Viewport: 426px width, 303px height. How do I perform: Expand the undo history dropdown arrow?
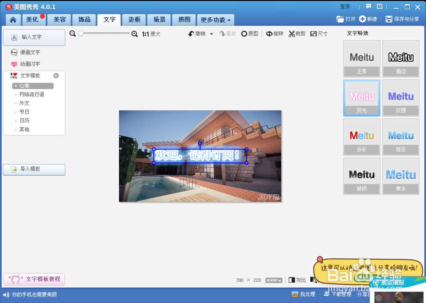[x=211, y=34]
